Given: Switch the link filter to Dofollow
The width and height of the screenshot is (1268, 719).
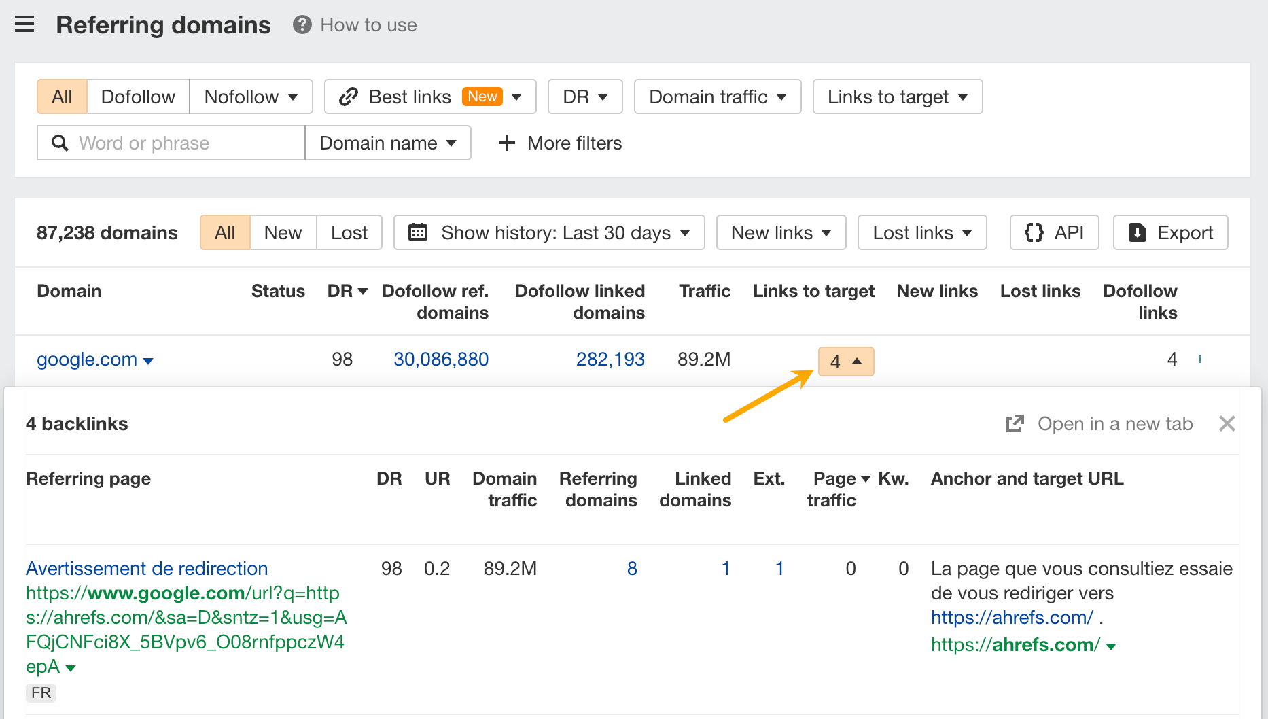Looking at the screenshot, I should click(137, 97).
